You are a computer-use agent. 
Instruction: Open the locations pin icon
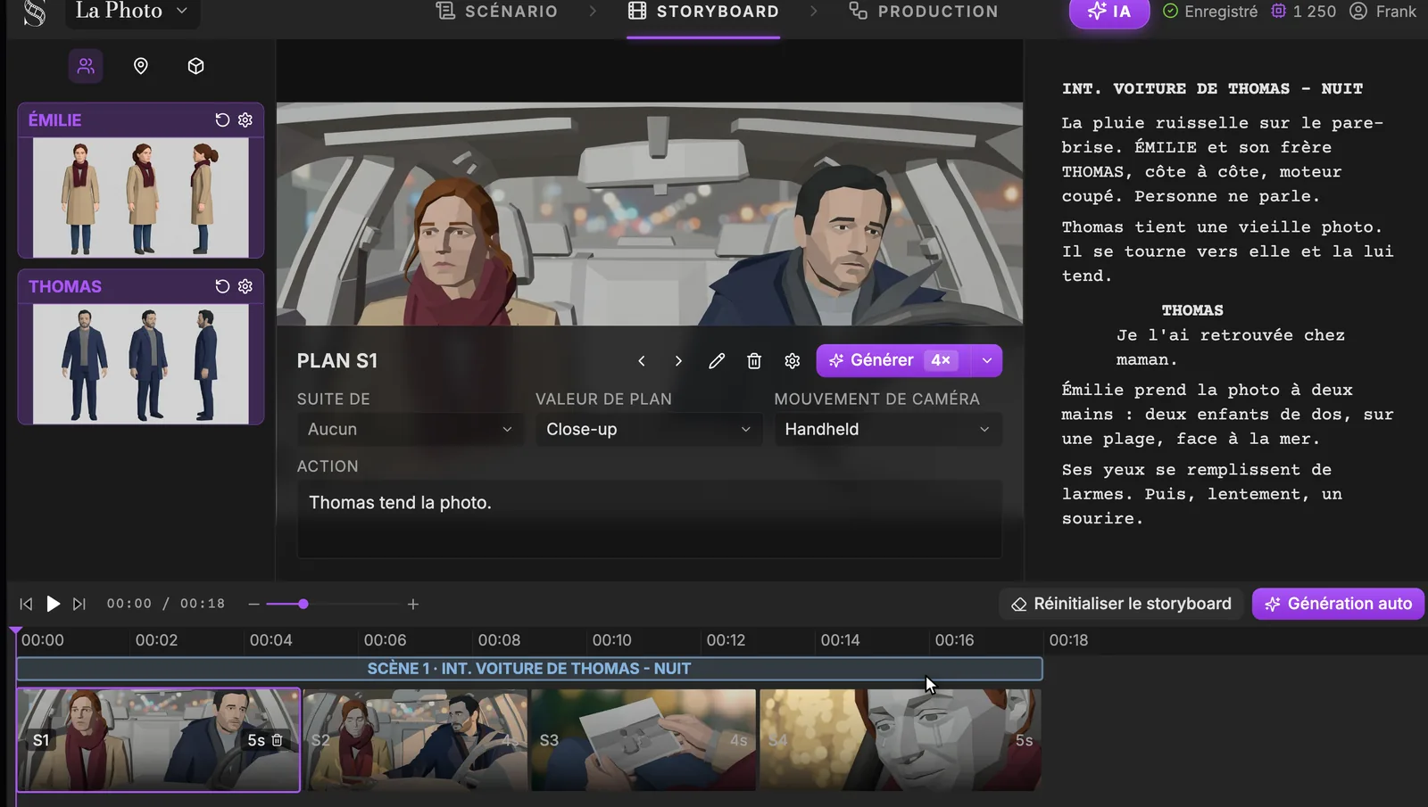click(141, 66)
